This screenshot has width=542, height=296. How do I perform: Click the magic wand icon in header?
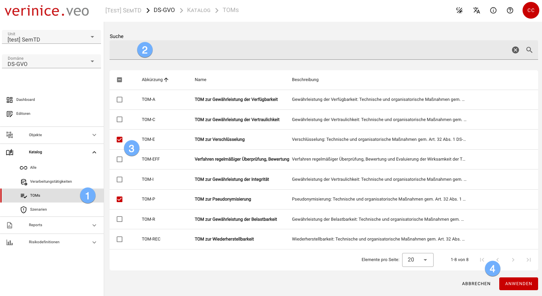point(459,10)
